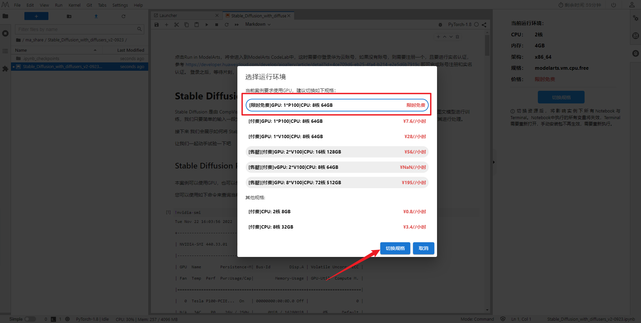The width and height of the screenshot is (641, 323).
Task: Navigate to ma_share in the breadcrumb
Action: (34, 40)
